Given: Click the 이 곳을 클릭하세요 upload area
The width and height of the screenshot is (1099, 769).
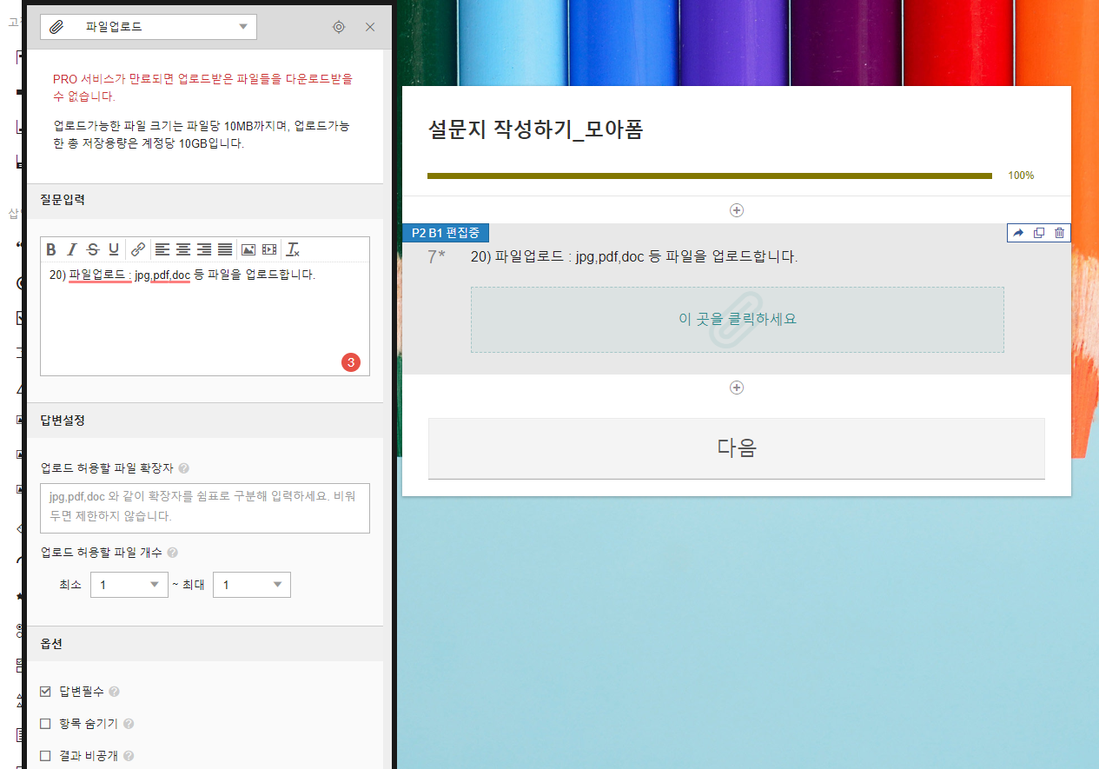Looking at the screenshot, I should pos(738,320).
